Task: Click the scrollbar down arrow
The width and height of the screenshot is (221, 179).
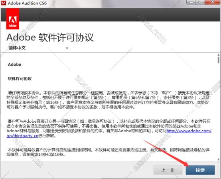Action: click(219, 159)
